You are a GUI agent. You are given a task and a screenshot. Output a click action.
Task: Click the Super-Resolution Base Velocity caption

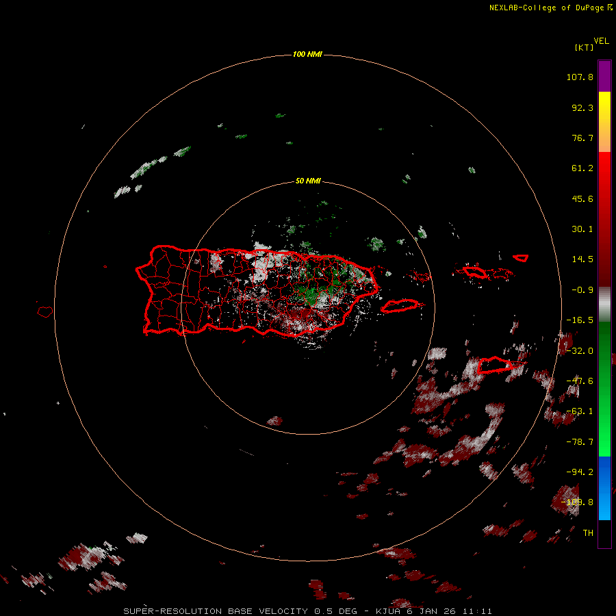click(307, 611)
